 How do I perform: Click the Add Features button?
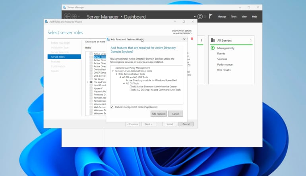click(159, 114)
